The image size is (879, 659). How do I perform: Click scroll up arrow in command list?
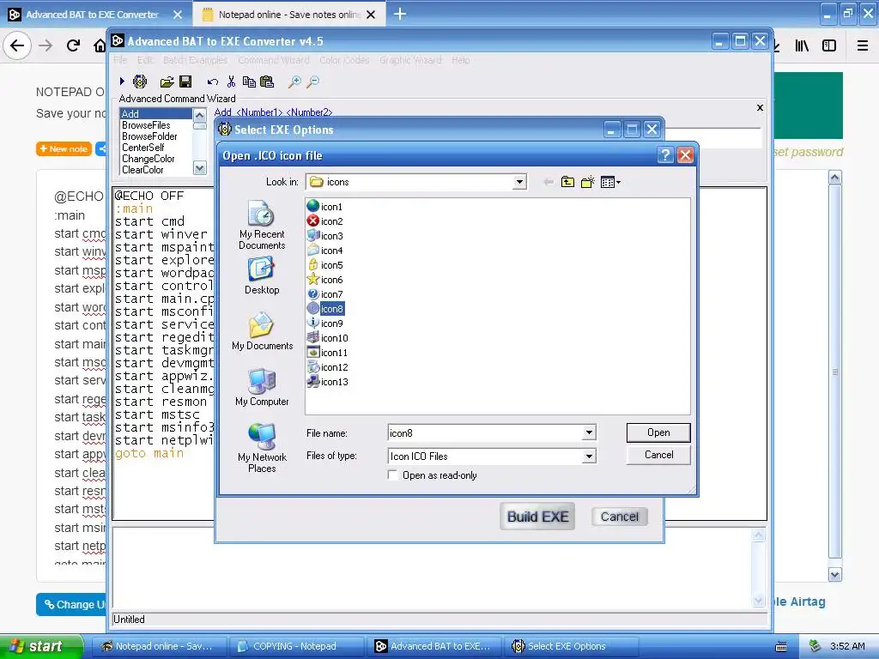[199, 116]
